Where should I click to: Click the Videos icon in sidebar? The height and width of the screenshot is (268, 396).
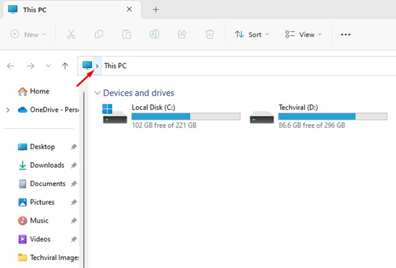coord(22,239)
